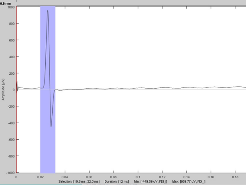Click the 'Duration: [12 ms]' status text
The width and height of the screenshot is (246, 185).
[117, 181]
